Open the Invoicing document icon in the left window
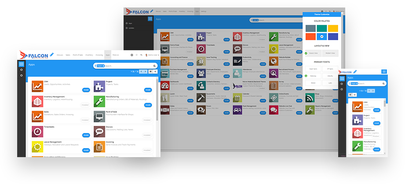405x184 pixels. [x=99, y=147]
